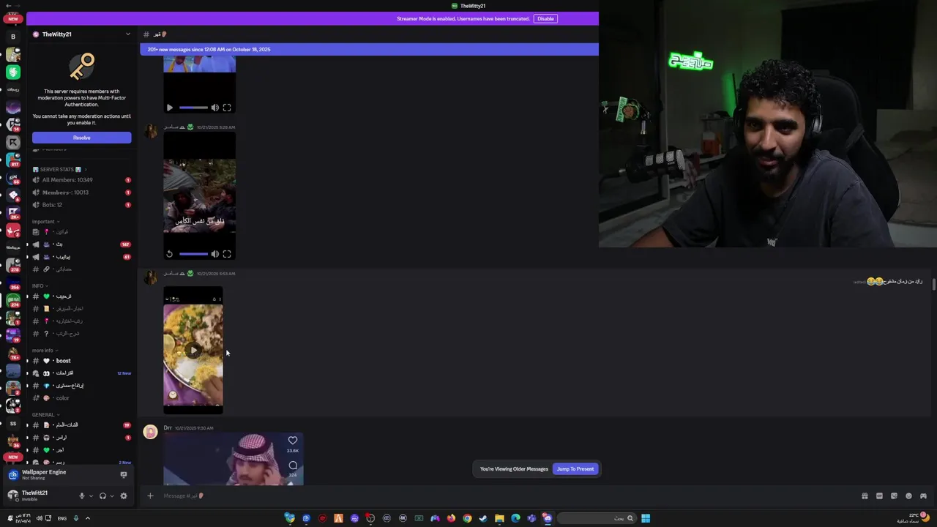Open headphone output options arrow

click(x=112, y=496)
